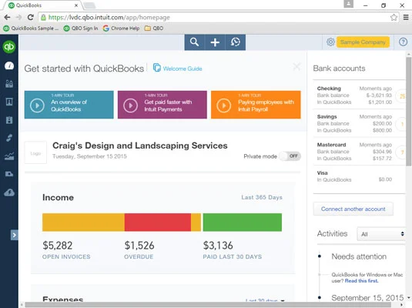Viewport: 412px width, 308px height.
Task: Open the Reports chart sidebar icon
Action: [x=9, y=156]
